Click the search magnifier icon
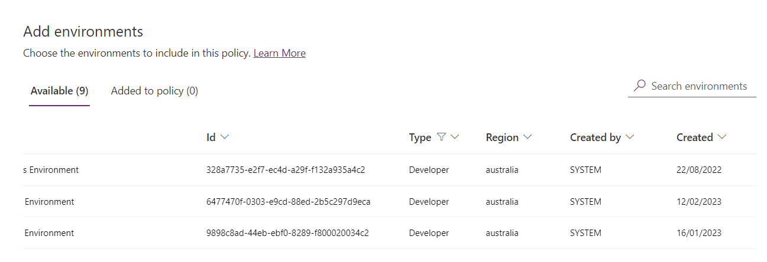 click(x=639, y=86)
